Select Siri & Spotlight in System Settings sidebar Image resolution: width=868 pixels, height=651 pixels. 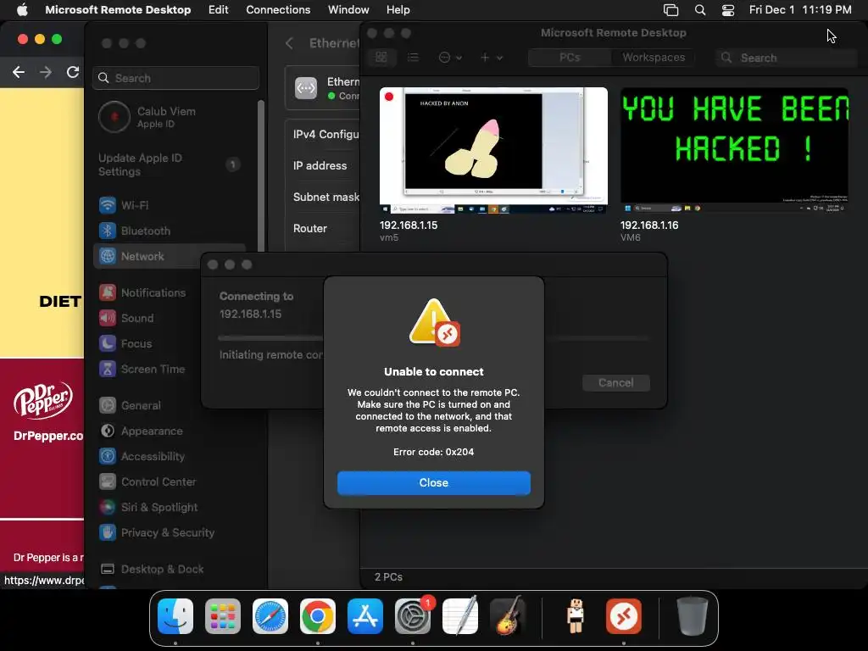[x=170, y=508]
